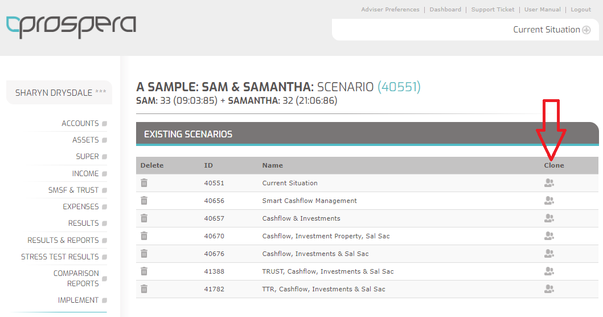The height and width of the screenshot is (317, 603).
Task: Click the Name column header
Action: pos(272,165)
